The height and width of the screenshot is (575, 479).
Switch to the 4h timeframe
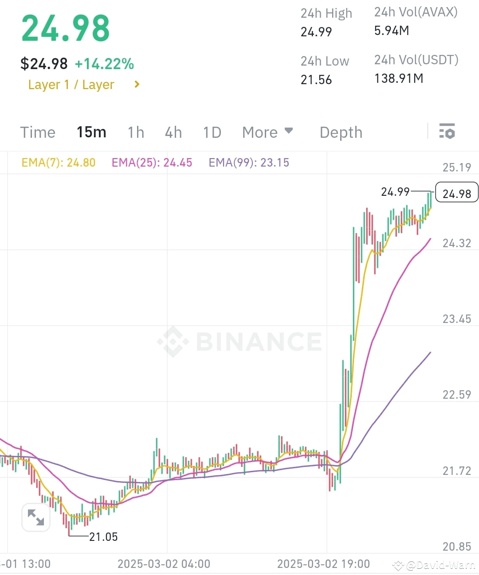pyautogui.click(x=173, y=132)
